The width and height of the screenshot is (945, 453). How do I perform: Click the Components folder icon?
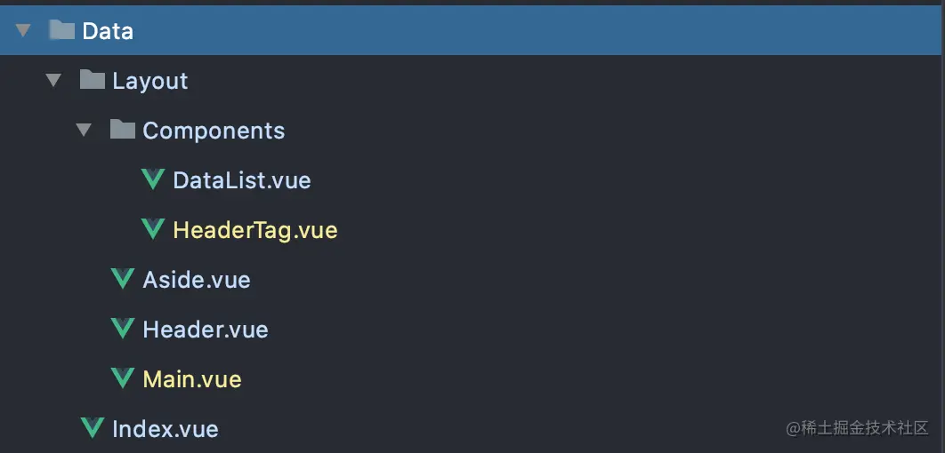[122, 130]
